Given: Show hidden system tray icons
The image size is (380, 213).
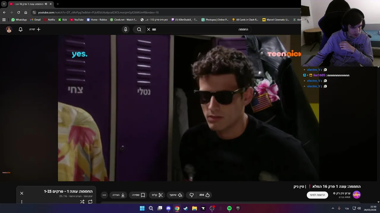Looking at the screenshot, I should tap(333, 208).
